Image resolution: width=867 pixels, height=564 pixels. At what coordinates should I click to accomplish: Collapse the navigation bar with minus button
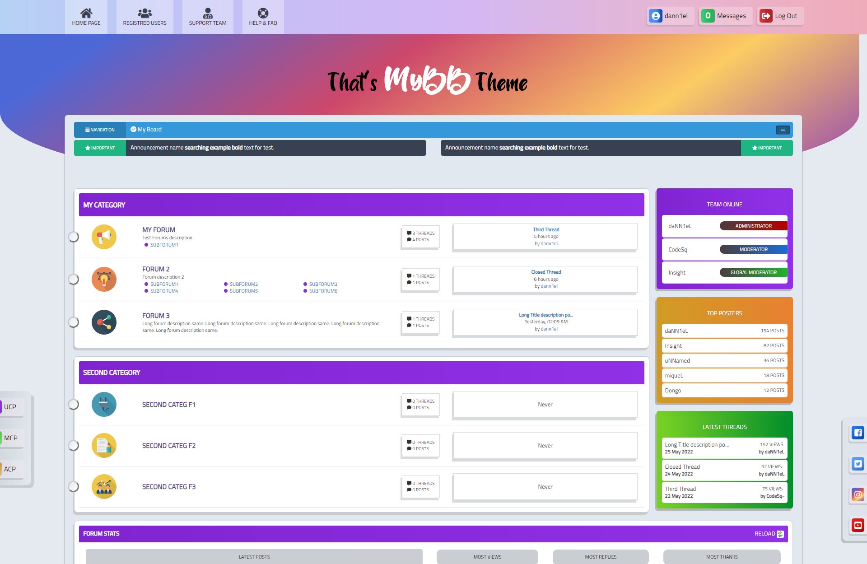(x=783, y=130)
